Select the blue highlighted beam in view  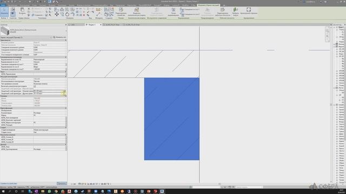point(172,119)
